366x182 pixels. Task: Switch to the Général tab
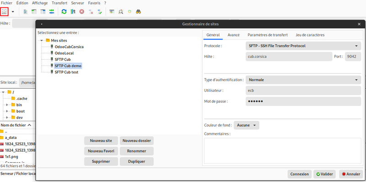tap(213, 35)
